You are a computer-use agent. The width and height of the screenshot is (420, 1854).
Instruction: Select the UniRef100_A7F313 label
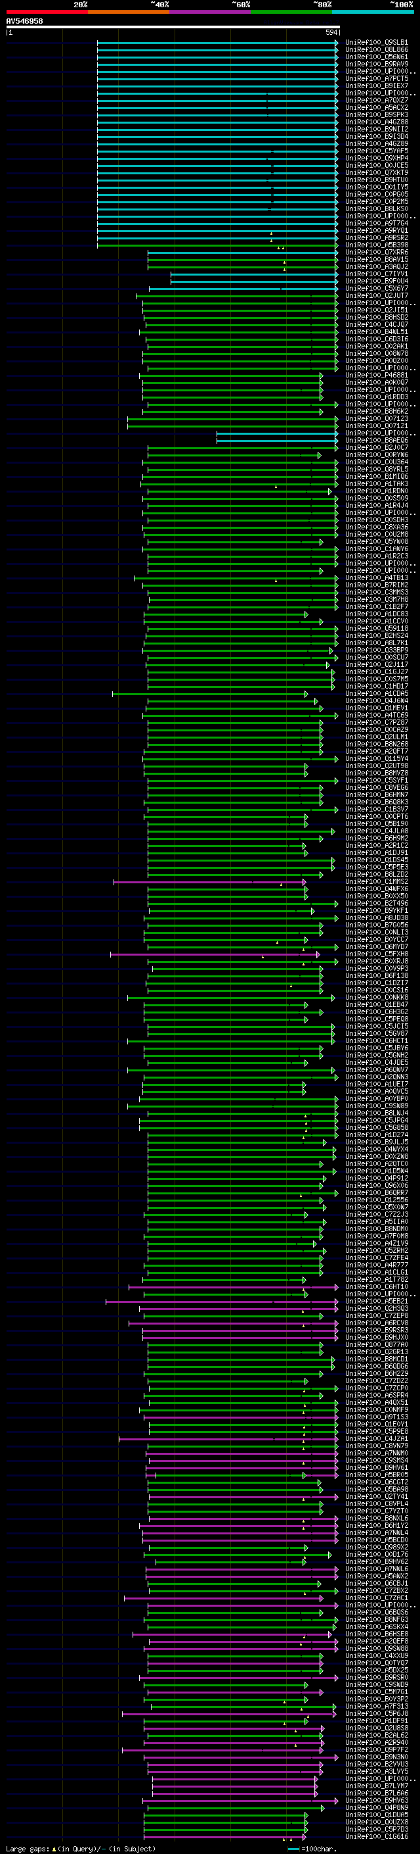(x=377, y=1707)
